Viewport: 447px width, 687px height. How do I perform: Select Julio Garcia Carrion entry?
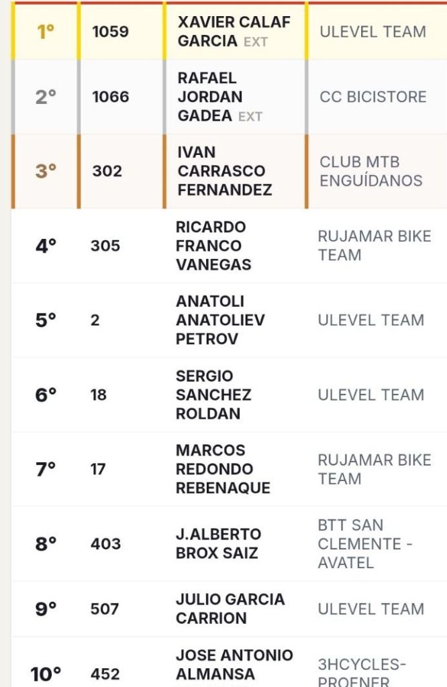[x=230, y=609]
